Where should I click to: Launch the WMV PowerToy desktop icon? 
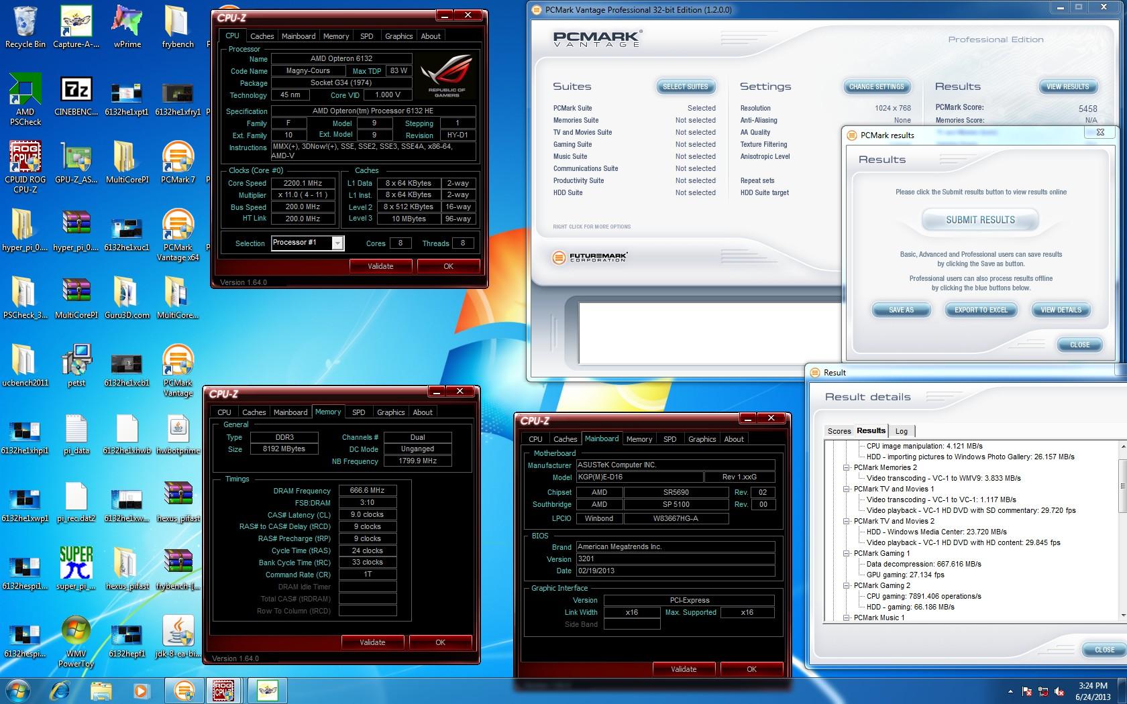coord(76,642)
